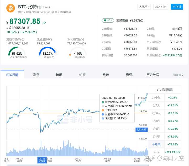Open help icon beside 流通率
The height and width of the screenshot is (166, 189).
(53, 57)
